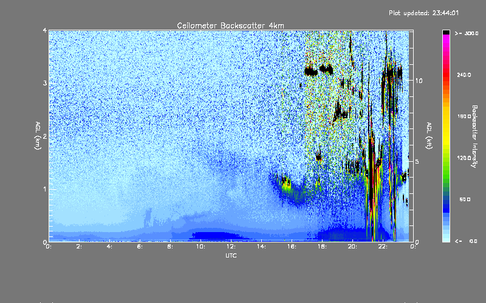Click the 'Ceilometer Backscatter 4km' plot title
Screen dimensions: 486x303
coord(230,25)
